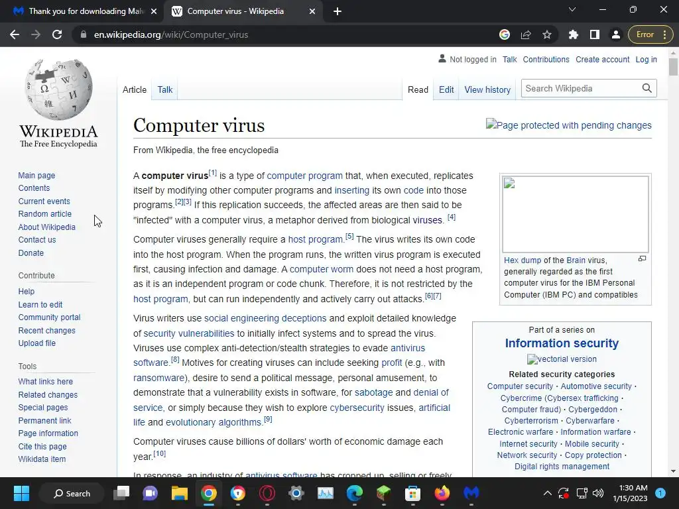Screen dimensions: 679x509
Task: Show hidden system tray icons
Action: (547, 493)
